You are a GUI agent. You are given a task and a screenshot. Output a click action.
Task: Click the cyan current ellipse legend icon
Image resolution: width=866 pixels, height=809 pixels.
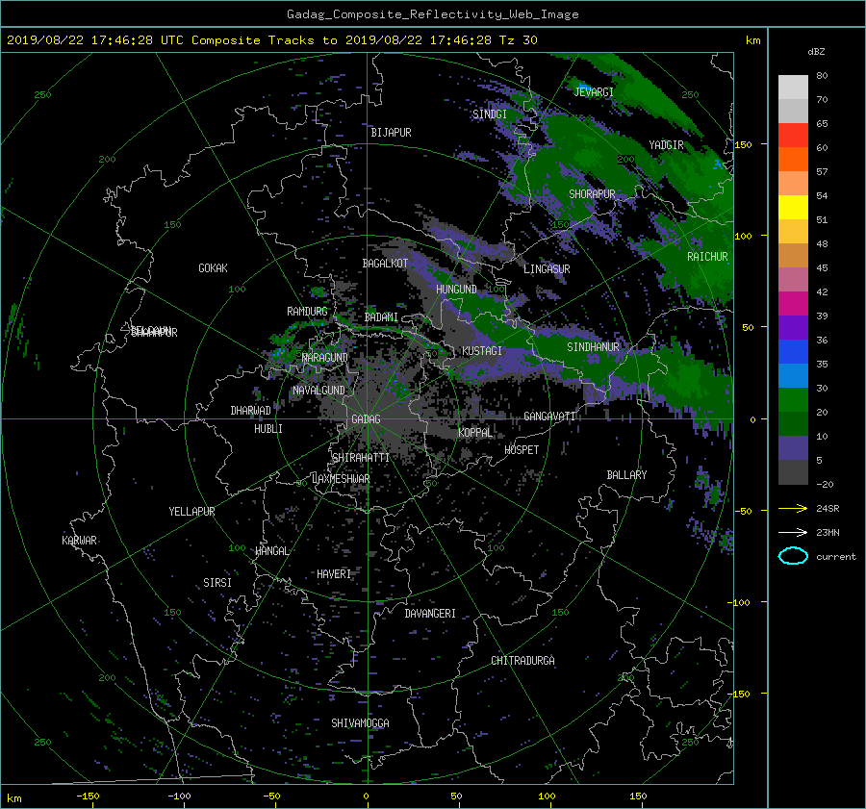point(793,556)
